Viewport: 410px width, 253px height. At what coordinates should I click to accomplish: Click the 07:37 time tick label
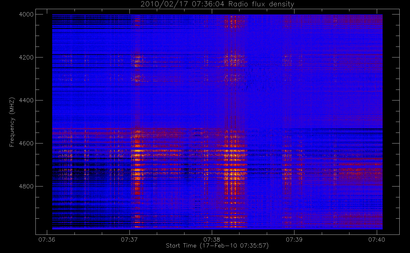129,240
